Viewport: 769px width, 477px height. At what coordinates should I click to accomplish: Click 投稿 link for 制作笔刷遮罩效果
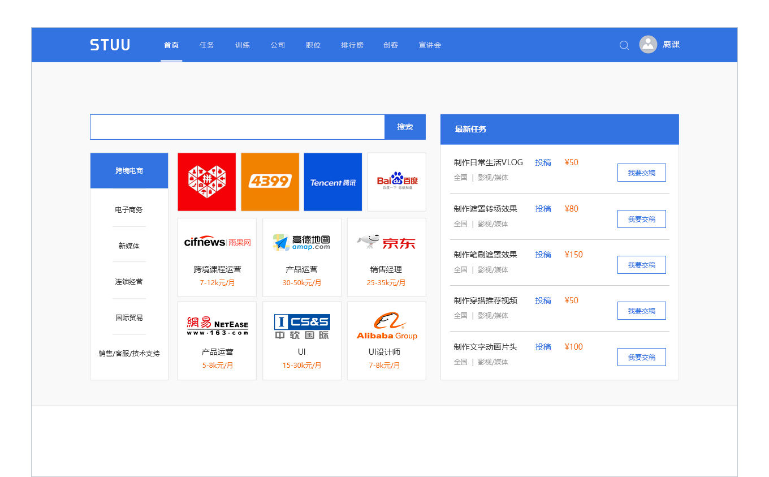point(543,255)
